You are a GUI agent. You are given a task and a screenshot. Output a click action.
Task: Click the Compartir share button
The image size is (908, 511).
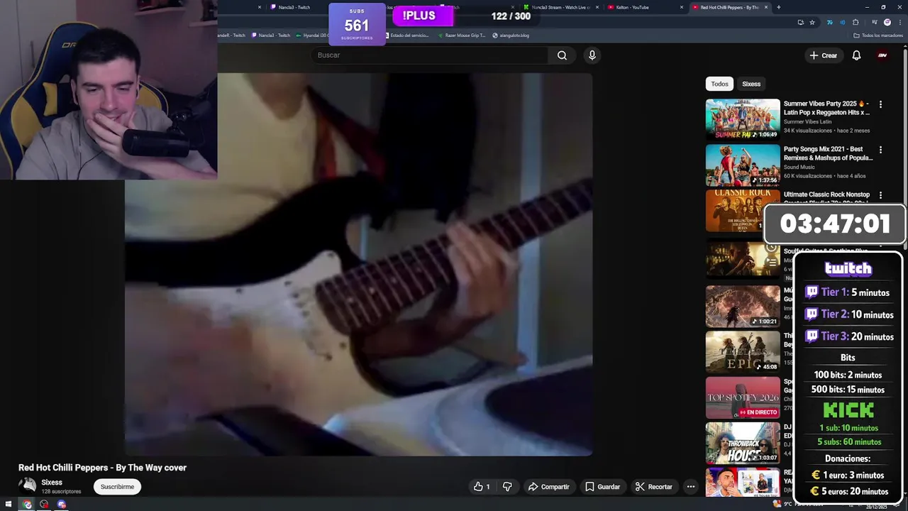pyautogui.click(x=548, y=487)
